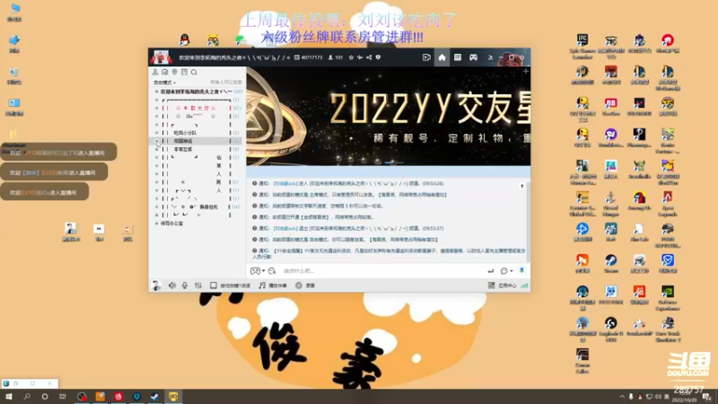Click the banner carousel indicator bar
The width and height of the screenshot is (718, 404).
click(x=393, y=162)
